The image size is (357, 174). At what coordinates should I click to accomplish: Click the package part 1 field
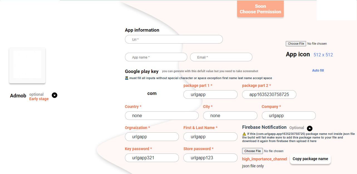click(210, 94)
